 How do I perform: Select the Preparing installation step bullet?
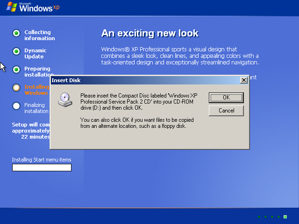pos(16,70)
